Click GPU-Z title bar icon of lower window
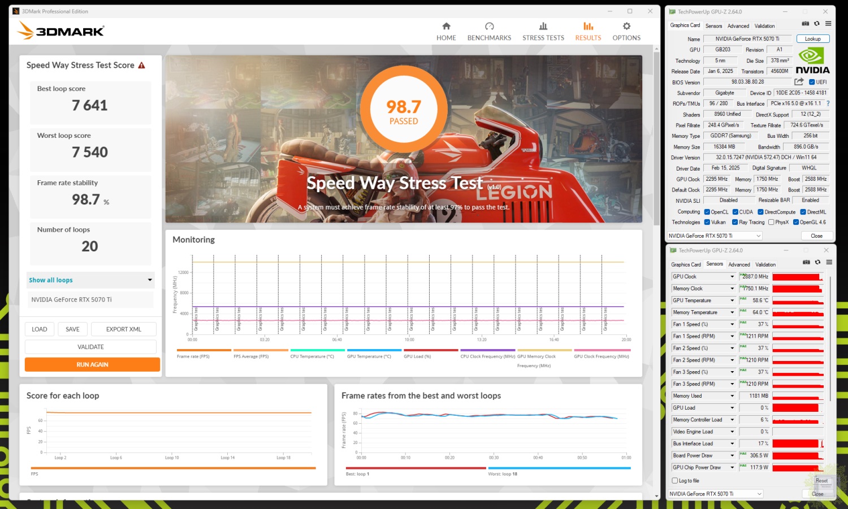The image size is (848, 509). pos(673,250)
